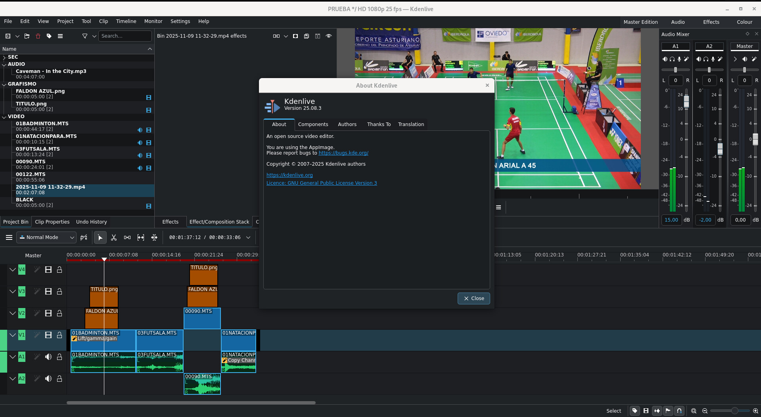Collapse the GRAFISMO folder

4,84
